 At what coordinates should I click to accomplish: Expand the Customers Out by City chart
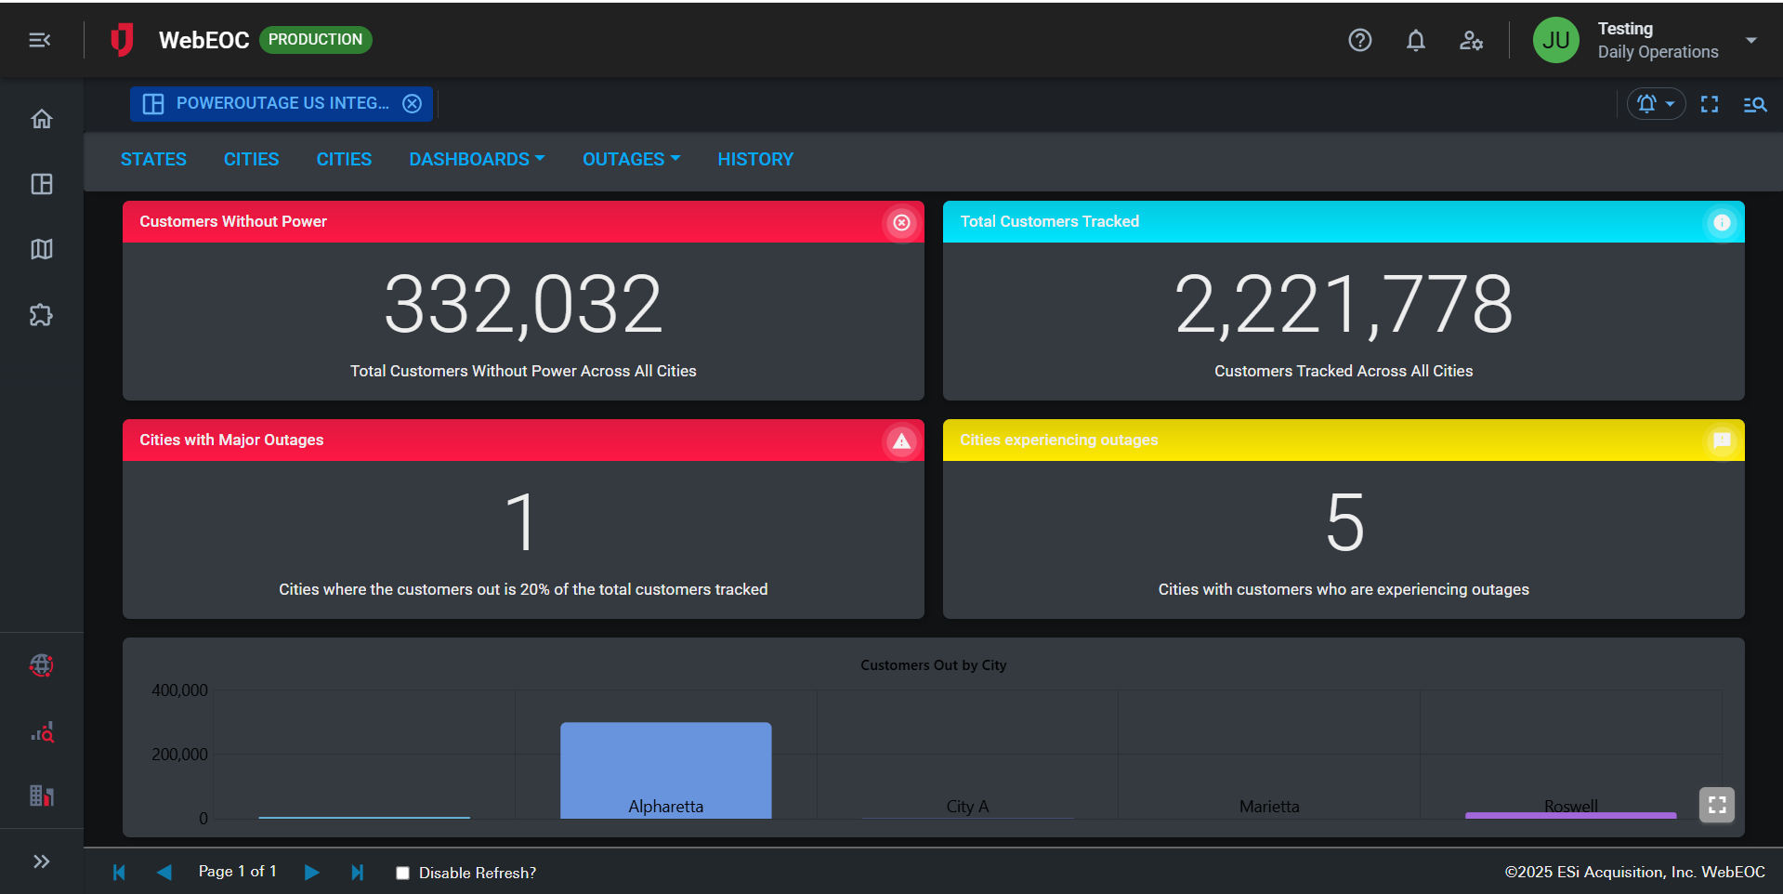(1716, 805)
